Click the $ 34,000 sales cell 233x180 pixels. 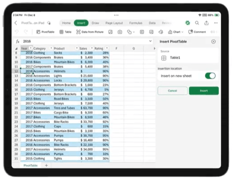tap(87, 149)
